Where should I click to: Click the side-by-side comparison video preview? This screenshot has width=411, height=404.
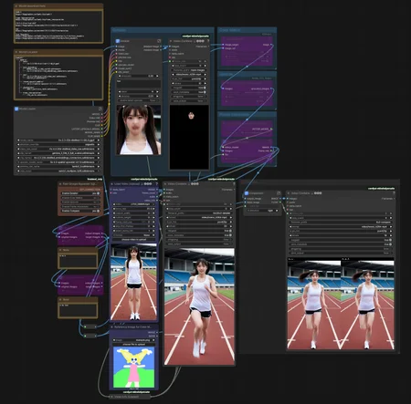tap(341, 304)
